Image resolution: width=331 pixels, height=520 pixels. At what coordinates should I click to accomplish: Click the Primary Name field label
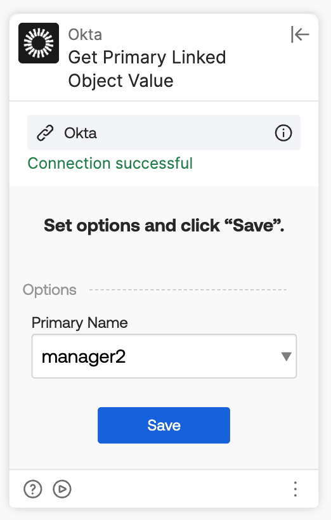click(x=80, y=323)
